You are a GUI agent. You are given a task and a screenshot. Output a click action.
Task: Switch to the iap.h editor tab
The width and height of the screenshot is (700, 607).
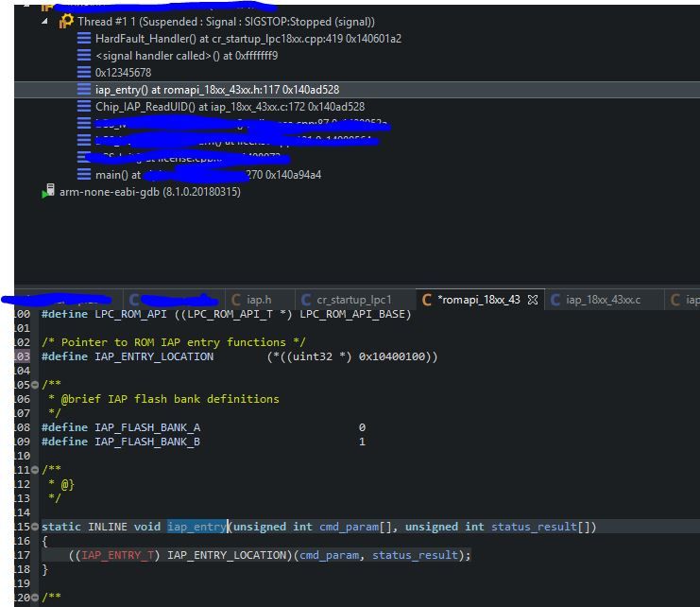tap(259, 300)
